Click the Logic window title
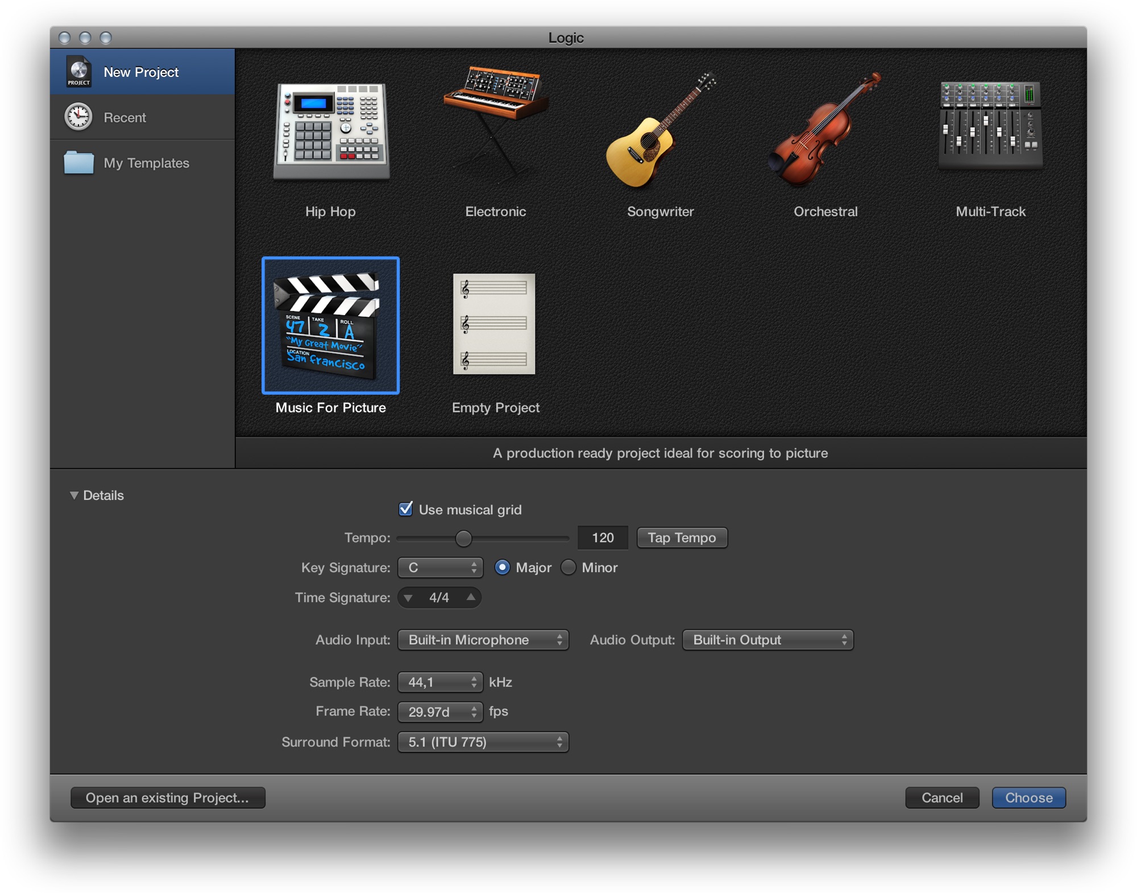The height and width of the screenshot is (893, 1137). pyautogui.click(x=566, y=38)
